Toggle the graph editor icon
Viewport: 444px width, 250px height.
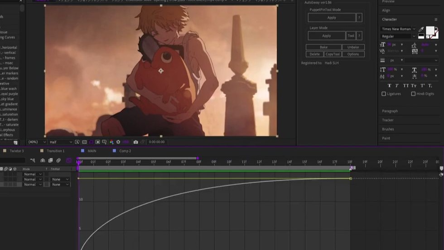[x=69, y=161]
